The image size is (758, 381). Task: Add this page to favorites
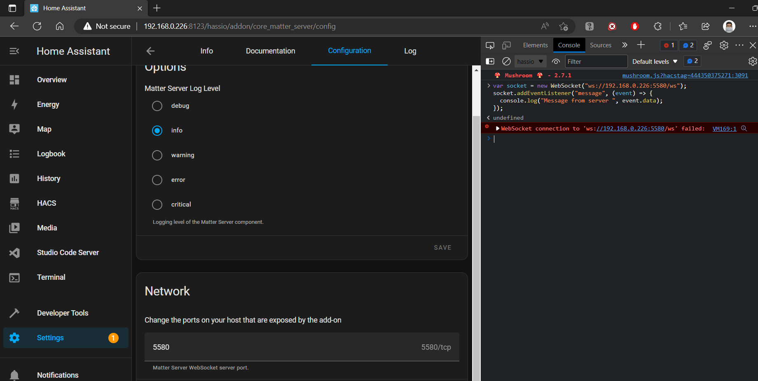(x=564, y=26)
